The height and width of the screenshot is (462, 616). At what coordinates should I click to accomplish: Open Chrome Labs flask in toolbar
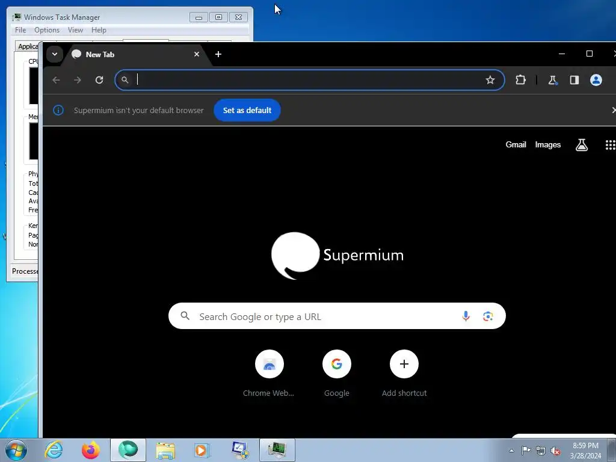pyautogui.click(x=553, y=80)
